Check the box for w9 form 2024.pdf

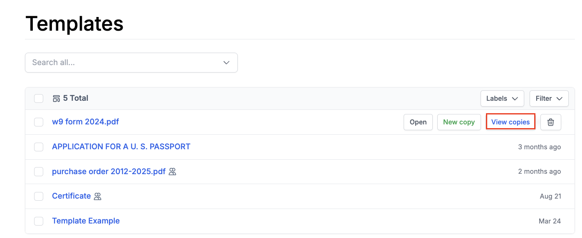(39, 122)
